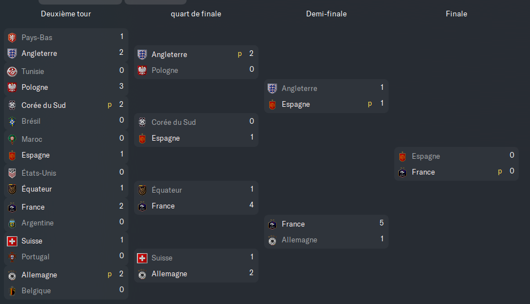Image resolution: width=530 pixels, height=304 pixels.
Task: Click the États-Unis team crest
Action: (12, 173)
